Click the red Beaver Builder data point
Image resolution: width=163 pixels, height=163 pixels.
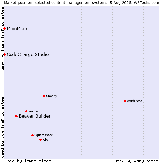(16, 116)
